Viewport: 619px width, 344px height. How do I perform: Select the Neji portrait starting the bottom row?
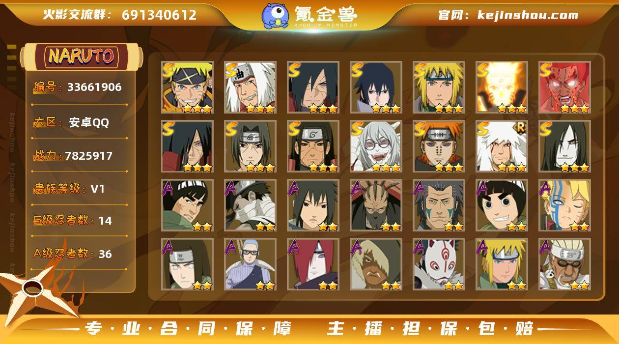(x=187, y=264)
